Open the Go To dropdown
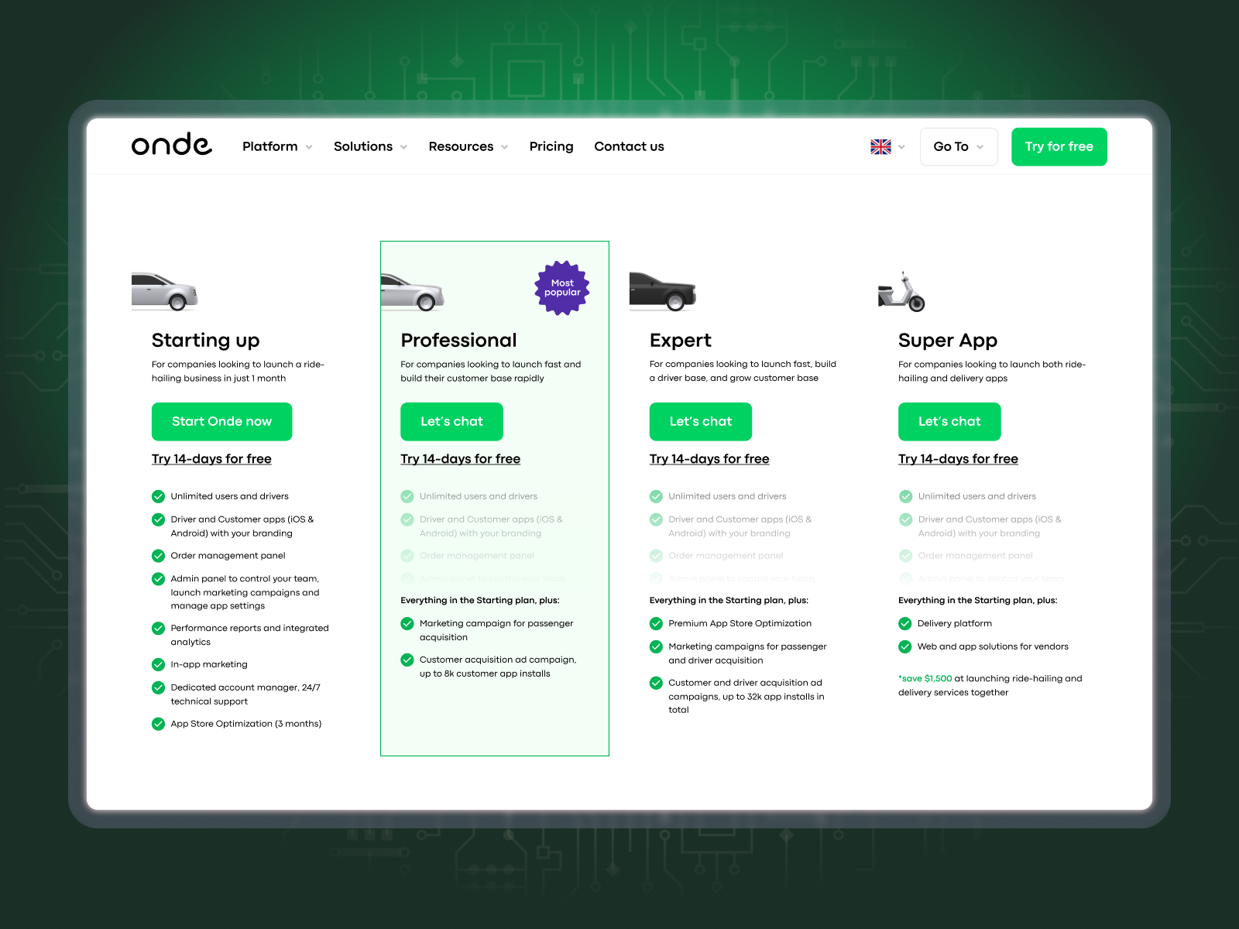 959,146
